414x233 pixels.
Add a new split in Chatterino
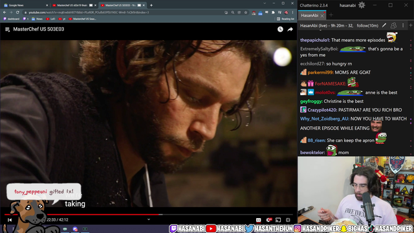click(411, 25)
